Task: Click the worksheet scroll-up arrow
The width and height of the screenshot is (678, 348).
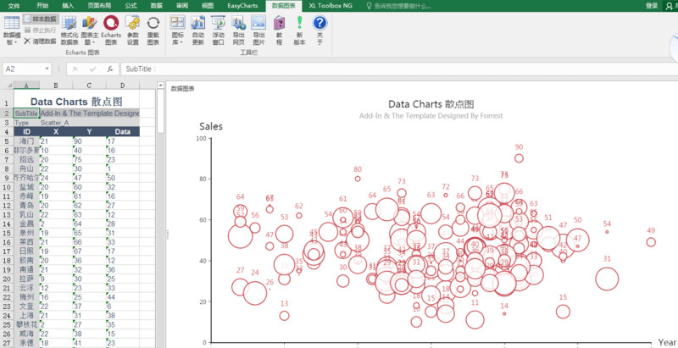Action: tap(160, 85)
